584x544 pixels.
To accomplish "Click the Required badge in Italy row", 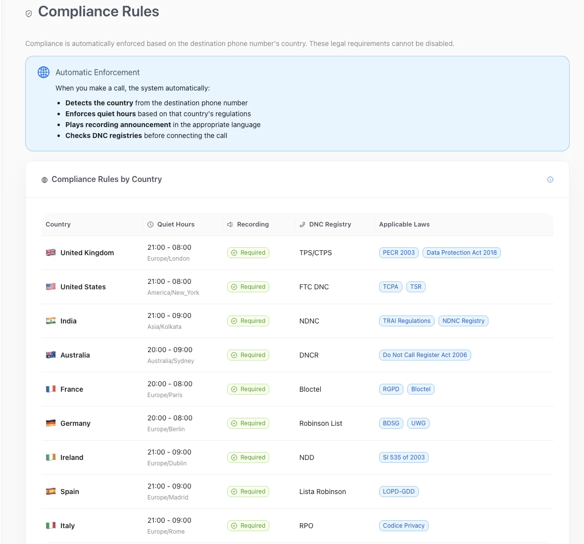I will coord(248,526).
